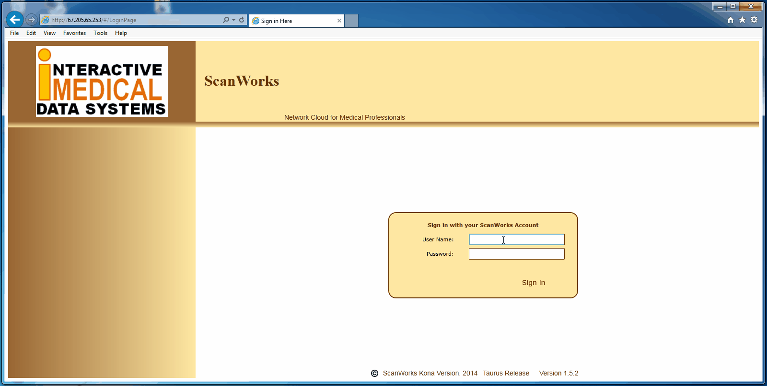Go to the browser Home page icon
Image resolution: width=767 pixels, height=386 pixels.
(731, 20)
